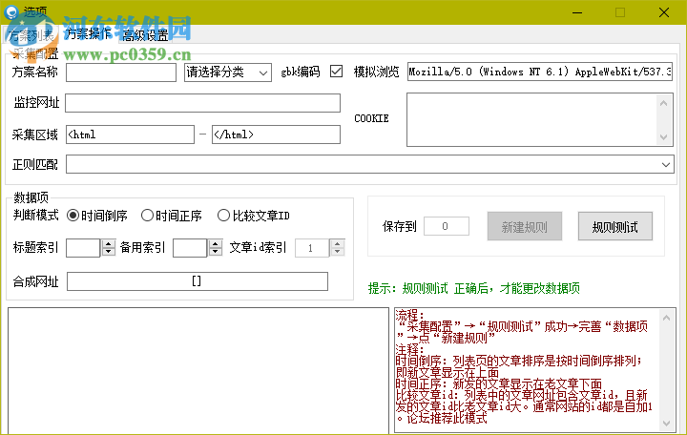687x435 pixels.
Task: Click the large result output box
Action: pyautogui.click(x=198, y=370)
